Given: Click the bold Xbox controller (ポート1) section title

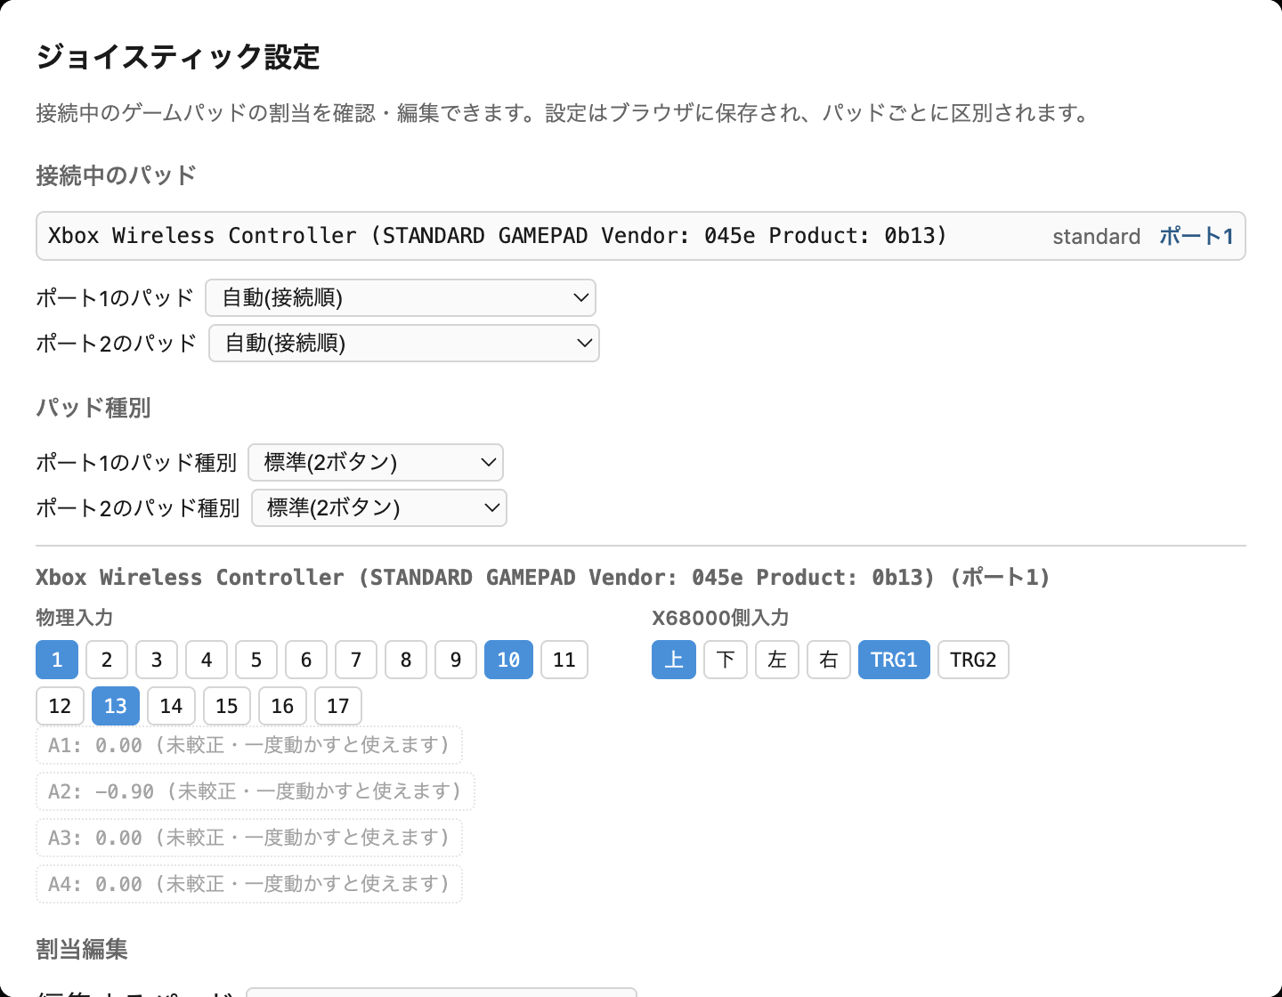Looking at the screenshot, I should (x=543, y=577).
